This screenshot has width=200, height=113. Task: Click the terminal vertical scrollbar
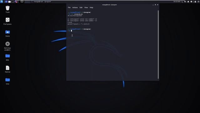[x=158, y=45]
